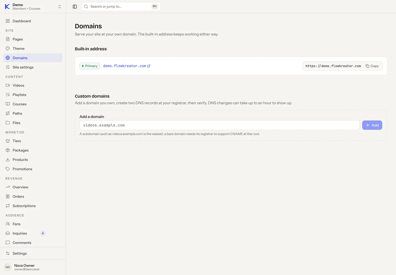Click the Playlists list icon

point(8,95)
